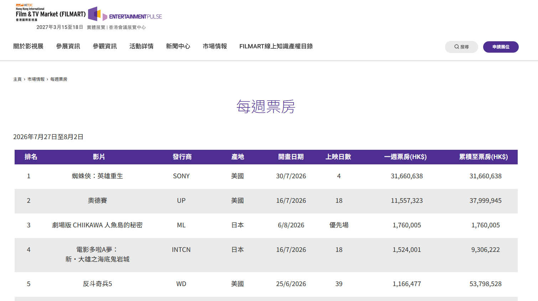538x301 pixels.
Task: Select film title 劇場版 CHIIKAWA 人魚島的秘密
Action: tap(97, 225)
